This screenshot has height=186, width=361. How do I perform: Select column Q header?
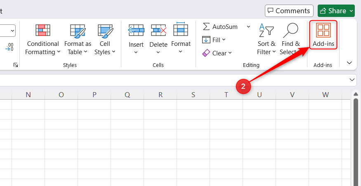pos(127,95)
